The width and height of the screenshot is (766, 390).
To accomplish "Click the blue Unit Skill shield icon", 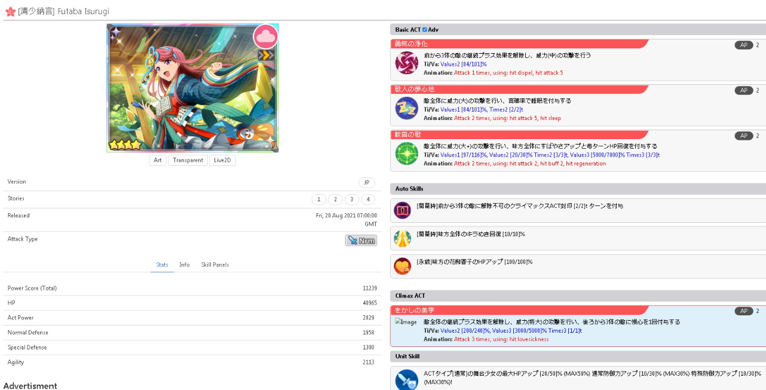I will point(406,380).
